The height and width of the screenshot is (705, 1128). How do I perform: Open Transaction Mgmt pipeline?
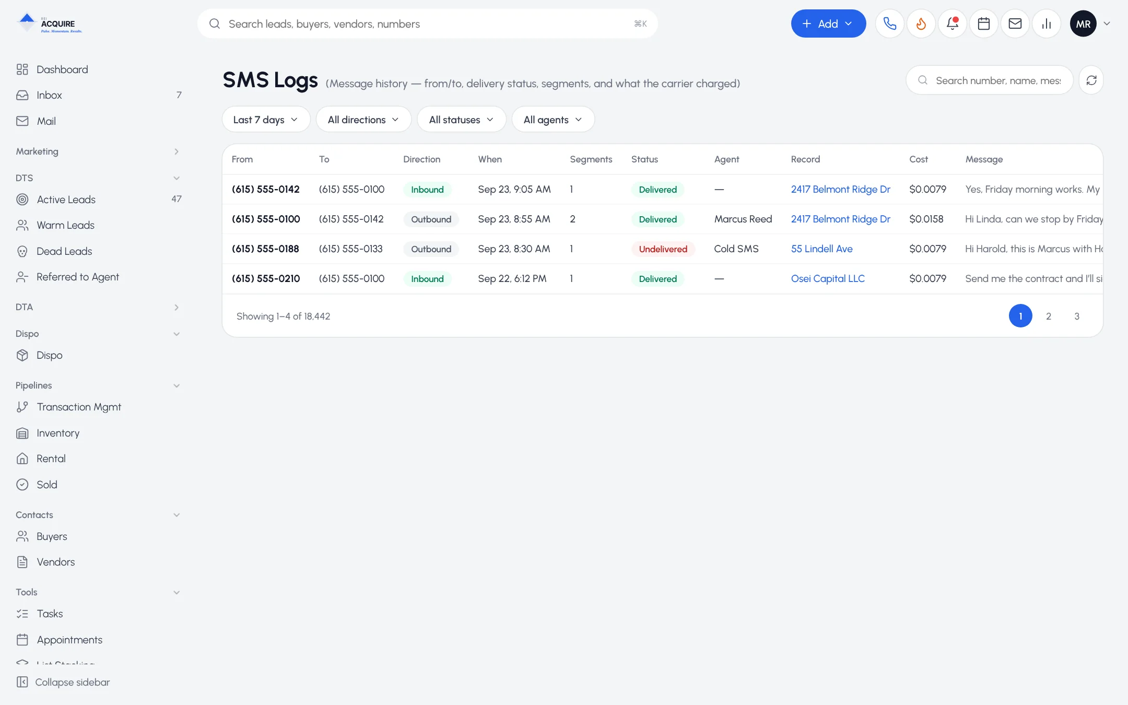[x=98, y=407]
